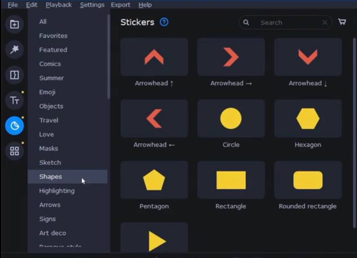
Task: Open the Transitions sidebar icon
Action: tap(14, 75)
